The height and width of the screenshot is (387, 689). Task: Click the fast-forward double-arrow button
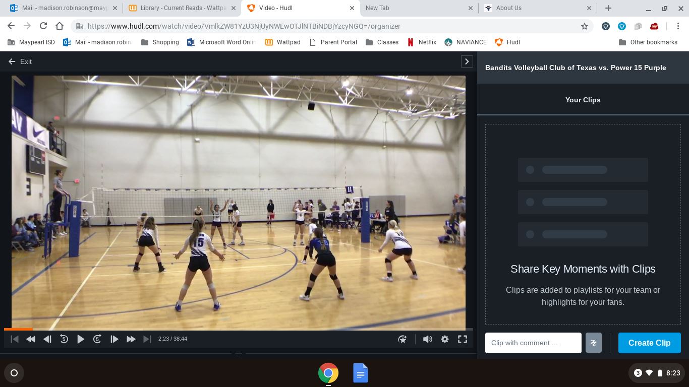tap(131, 339)
